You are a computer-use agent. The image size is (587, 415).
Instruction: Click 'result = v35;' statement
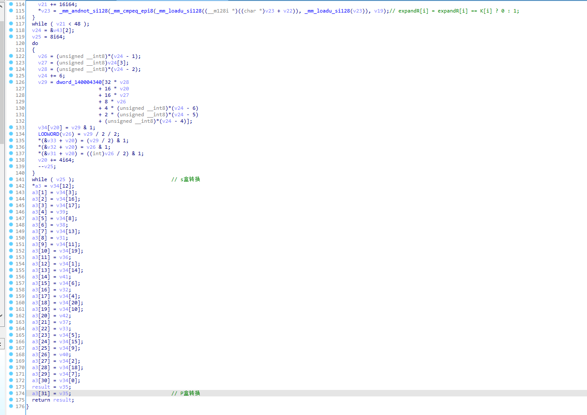pos(51,387)
